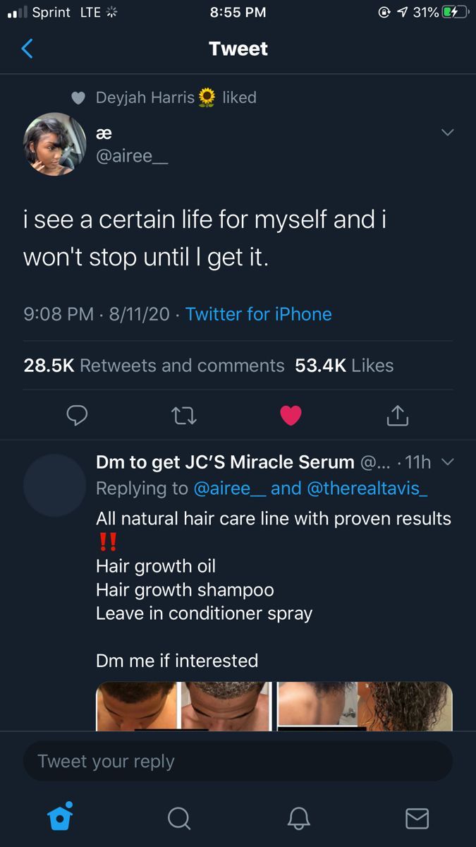Screen dimensions: 476x847
Task: Tap the Tweet your reply field
Action: (x=238, y=761)
